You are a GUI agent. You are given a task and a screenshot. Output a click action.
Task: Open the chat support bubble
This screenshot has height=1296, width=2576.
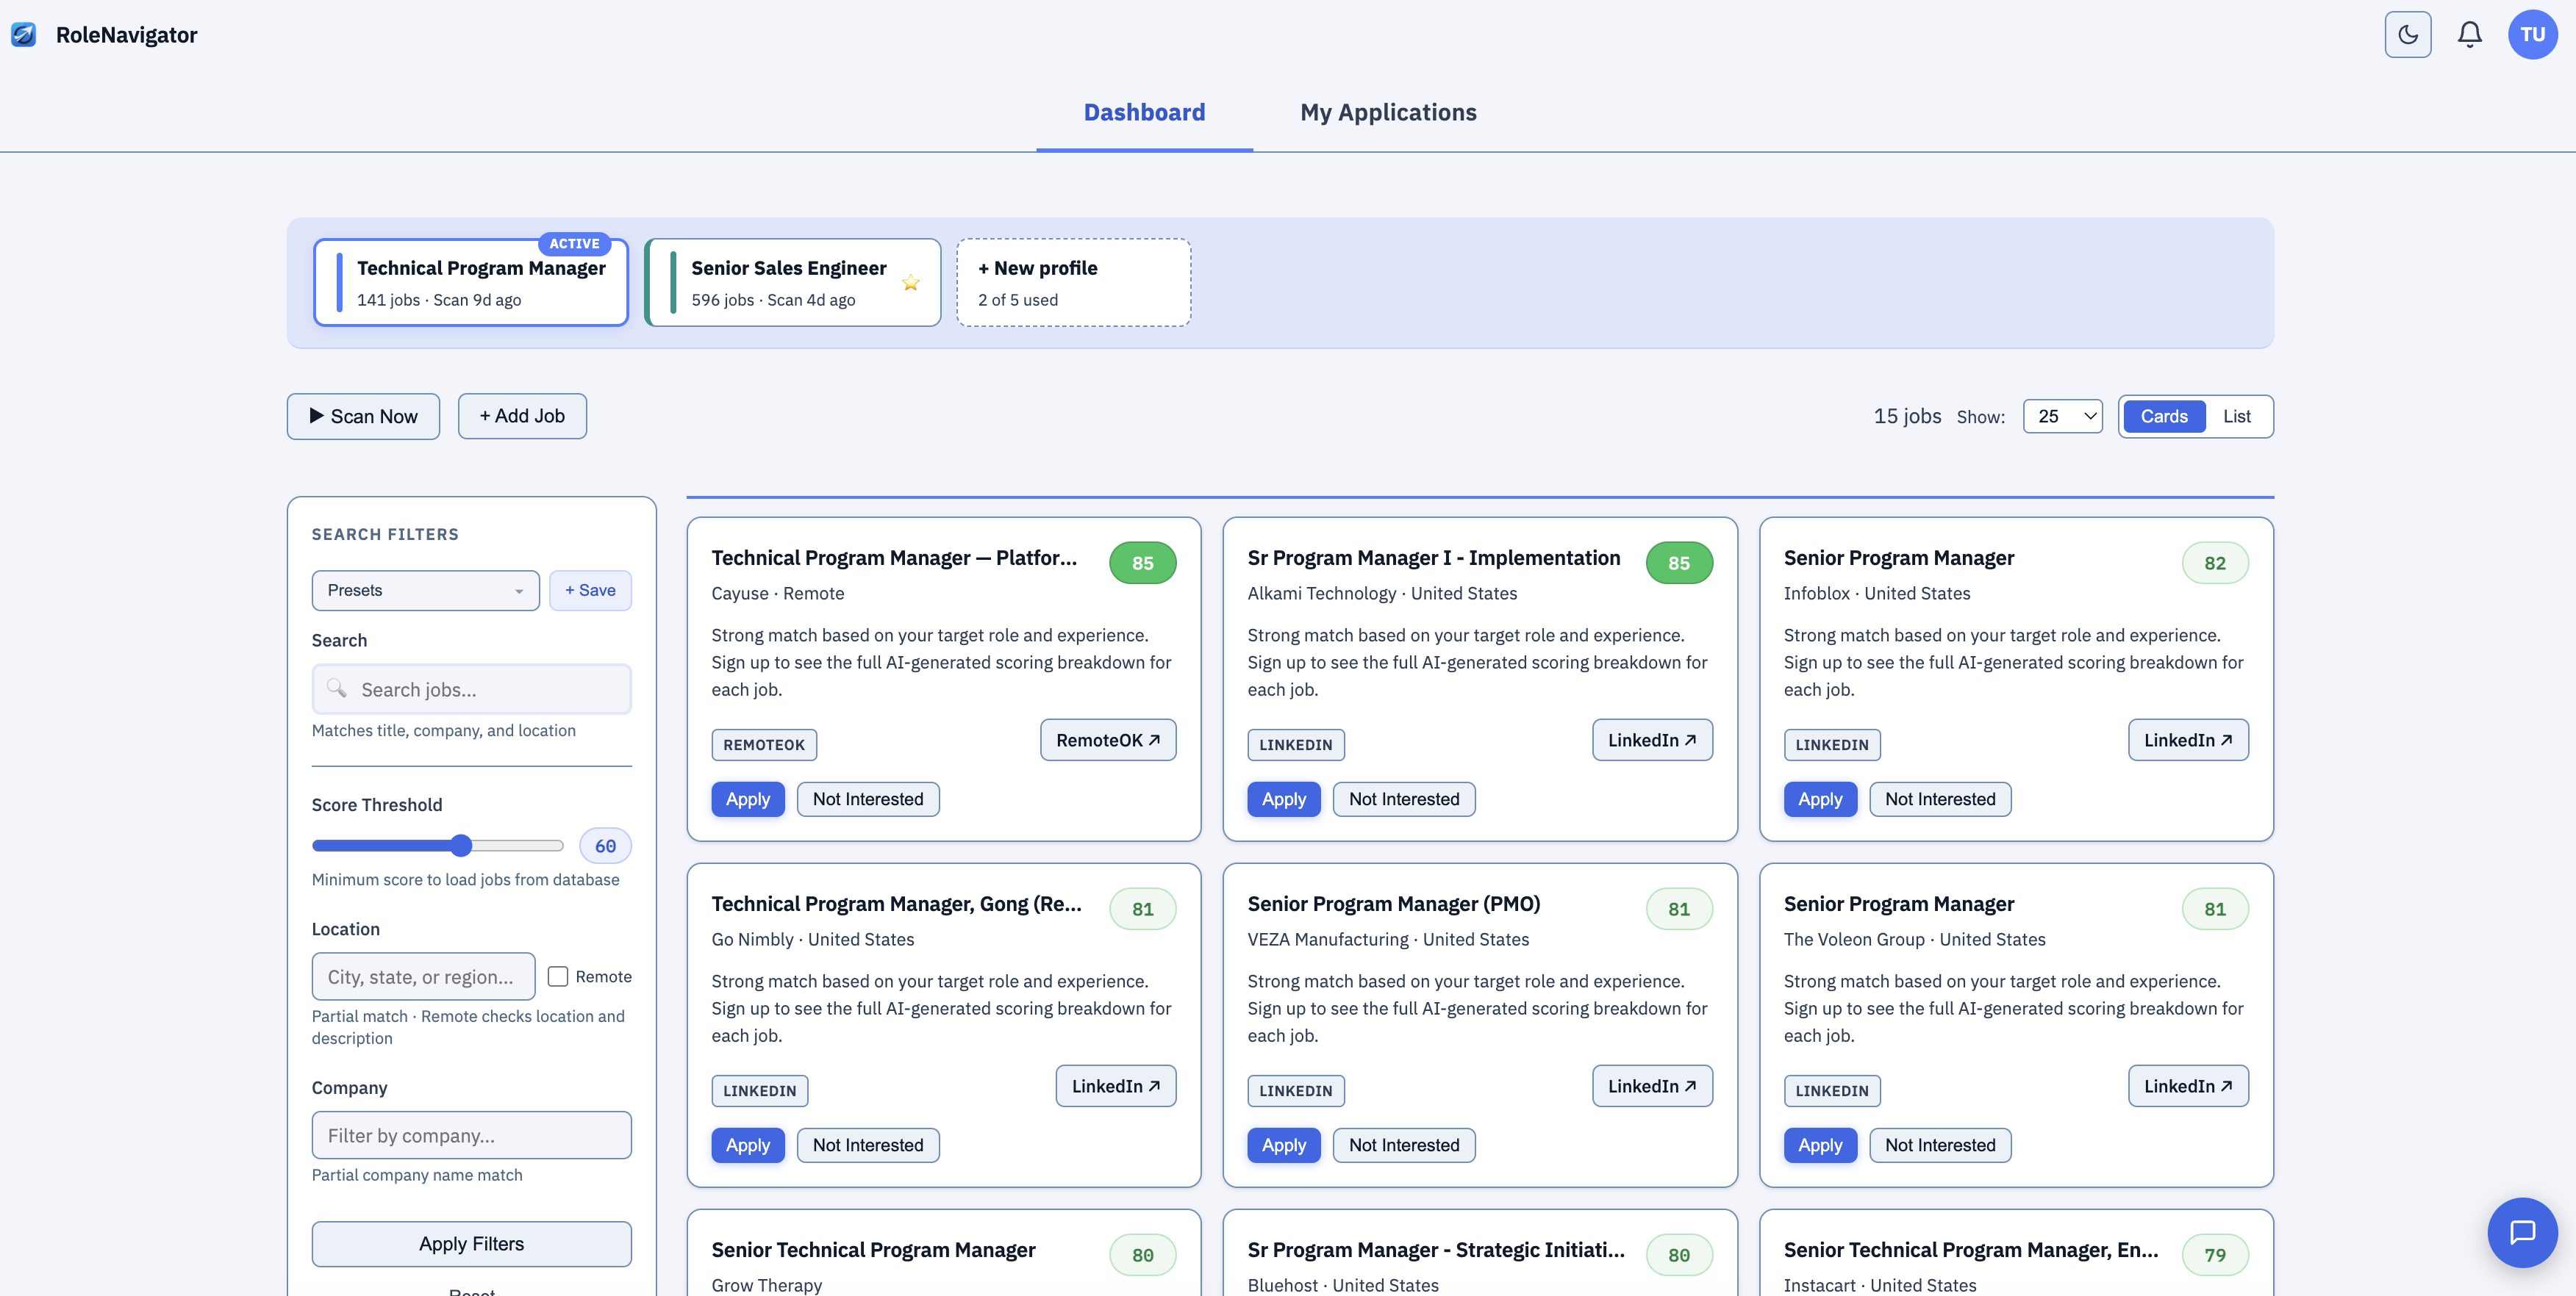tap(2522, 1232)
